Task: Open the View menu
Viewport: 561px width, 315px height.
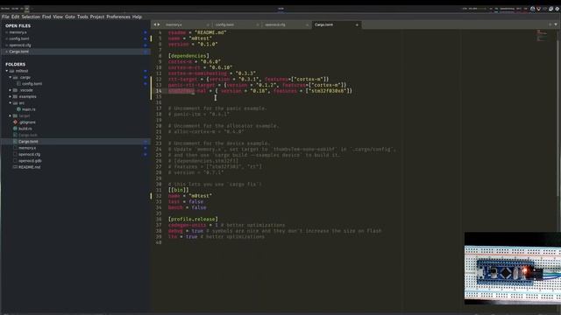Action: (x=58, y=17)
